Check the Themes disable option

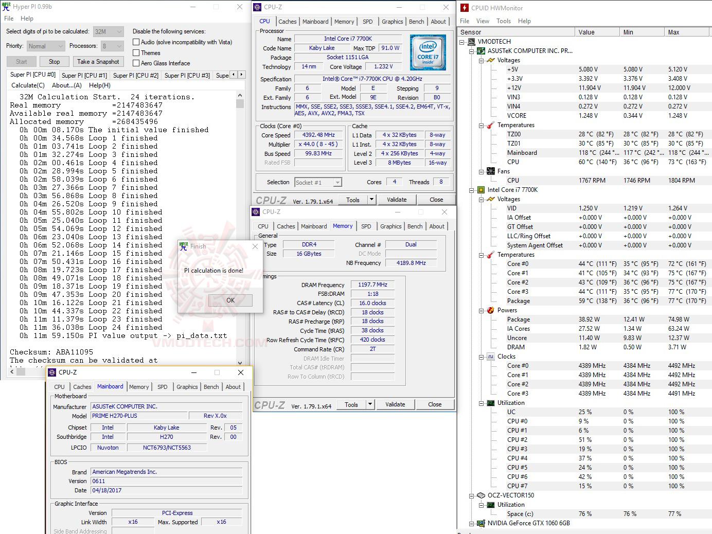tap(136, 52)
